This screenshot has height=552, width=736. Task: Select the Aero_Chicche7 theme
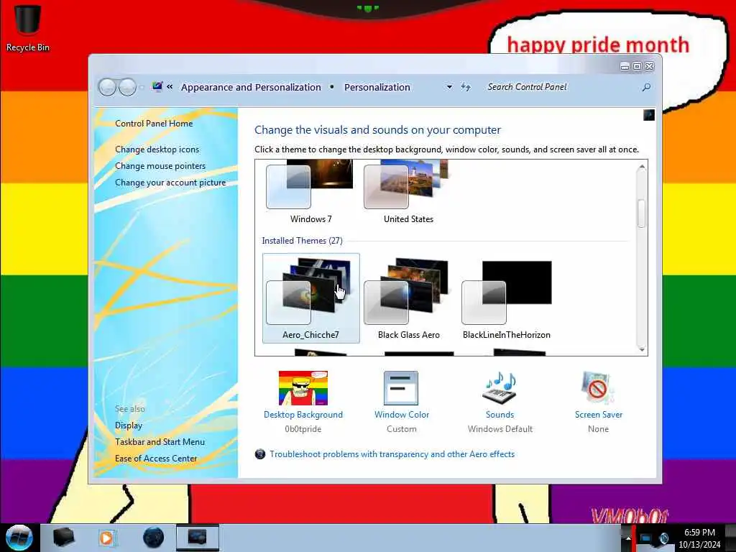[x=310, y=298]
